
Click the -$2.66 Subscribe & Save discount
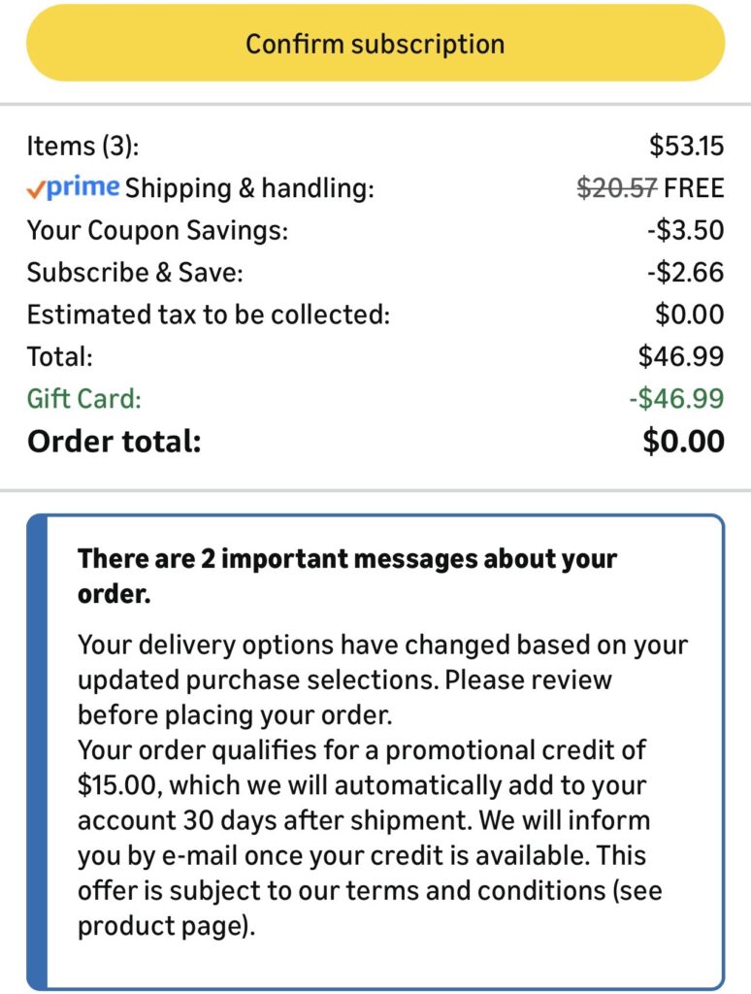point(685,273)
